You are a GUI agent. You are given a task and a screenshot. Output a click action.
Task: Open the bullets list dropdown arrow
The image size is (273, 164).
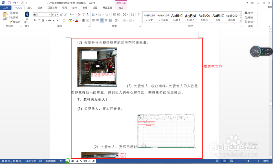(96, 14)
